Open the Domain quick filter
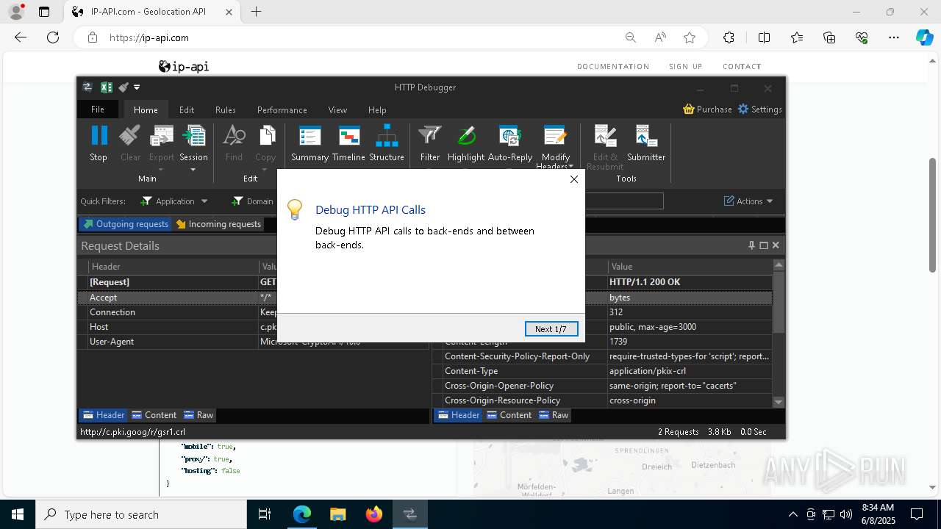Image resolution: width=941 pixels, height=529 pixels. [252, 201]
